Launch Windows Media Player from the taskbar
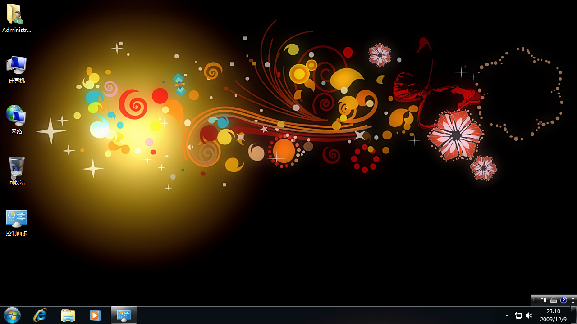The image size is (577, 324). 95,315
